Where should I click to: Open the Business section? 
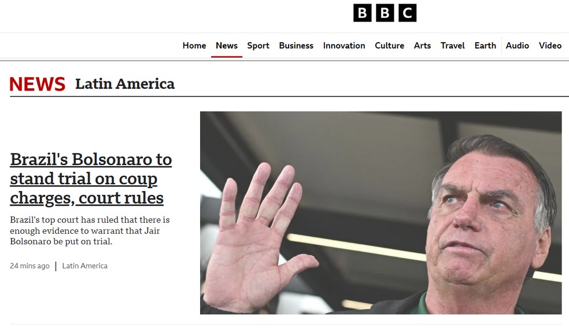click(x=296, y=46)
